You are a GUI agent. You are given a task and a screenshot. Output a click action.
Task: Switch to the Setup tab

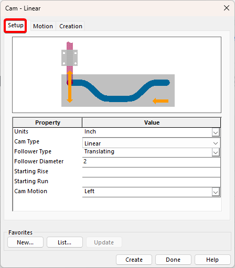tap(15, 26)
